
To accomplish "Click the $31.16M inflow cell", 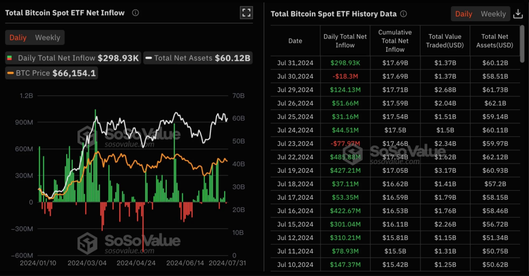I will (x=345, y=117).
